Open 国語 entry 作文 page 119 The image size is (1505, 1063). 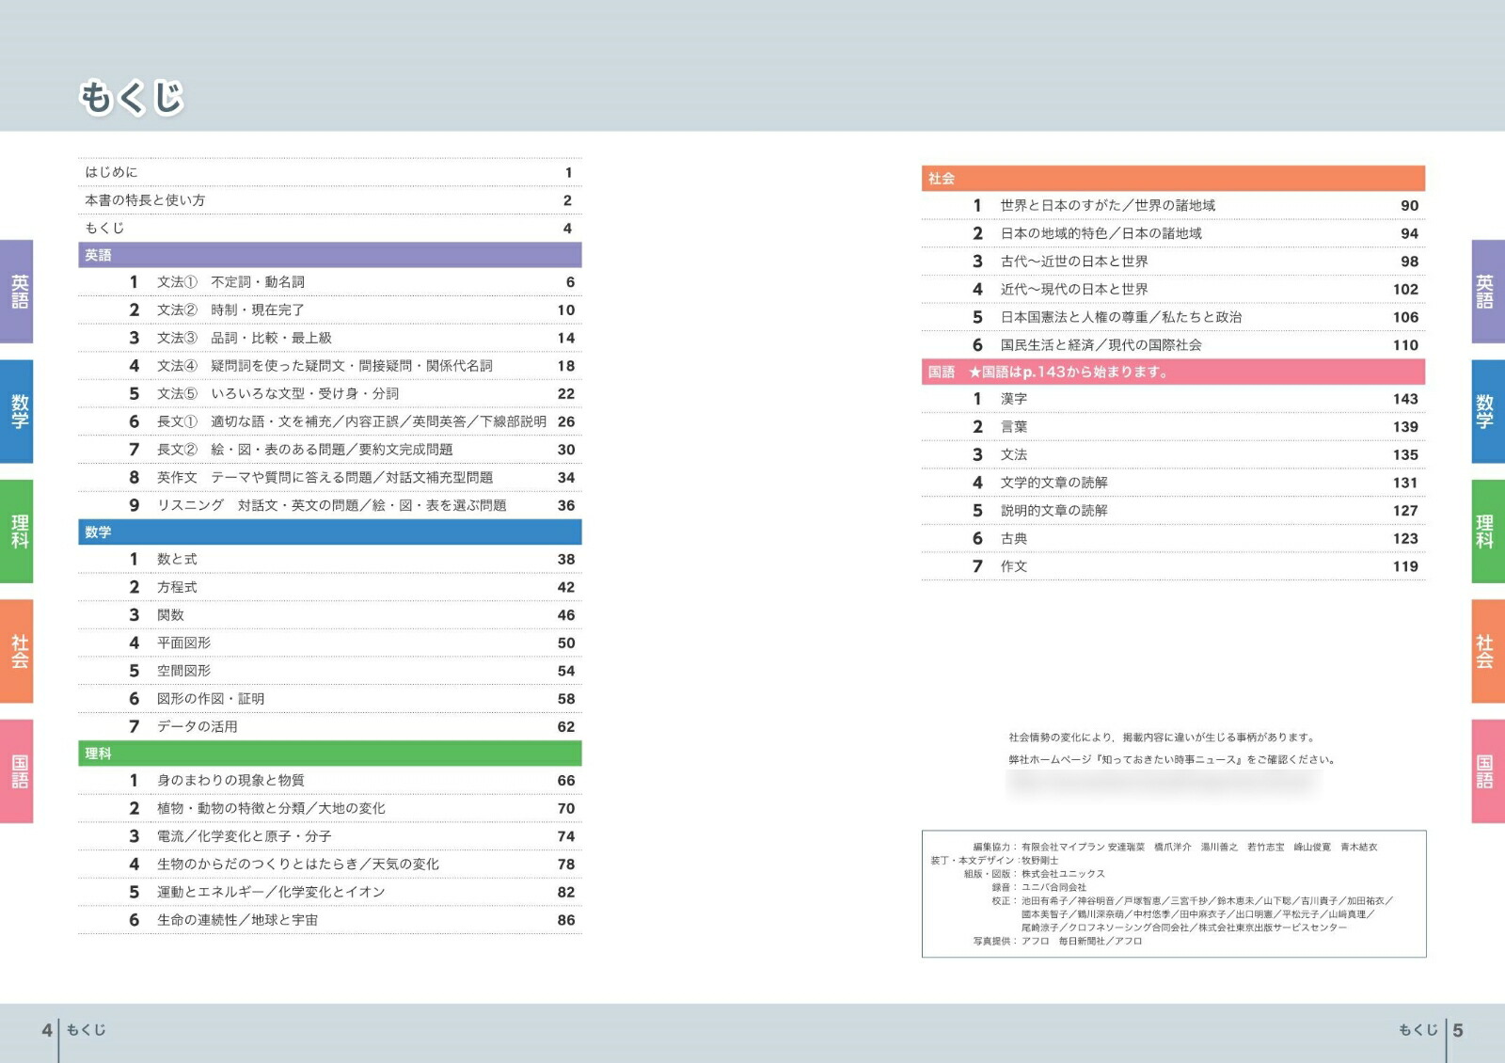pyautogui.click(x=1173, y=566)
